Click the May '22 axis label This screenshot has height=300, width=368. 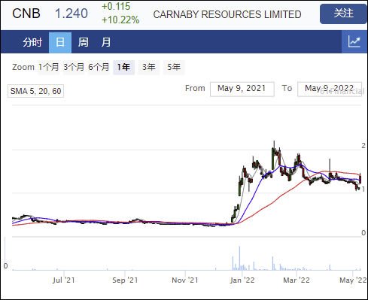pos(353,280)
